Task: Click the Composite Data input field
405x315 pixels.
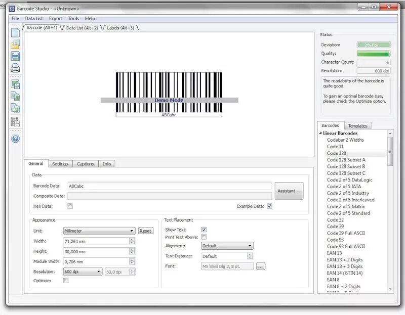Action: point(170,196)
